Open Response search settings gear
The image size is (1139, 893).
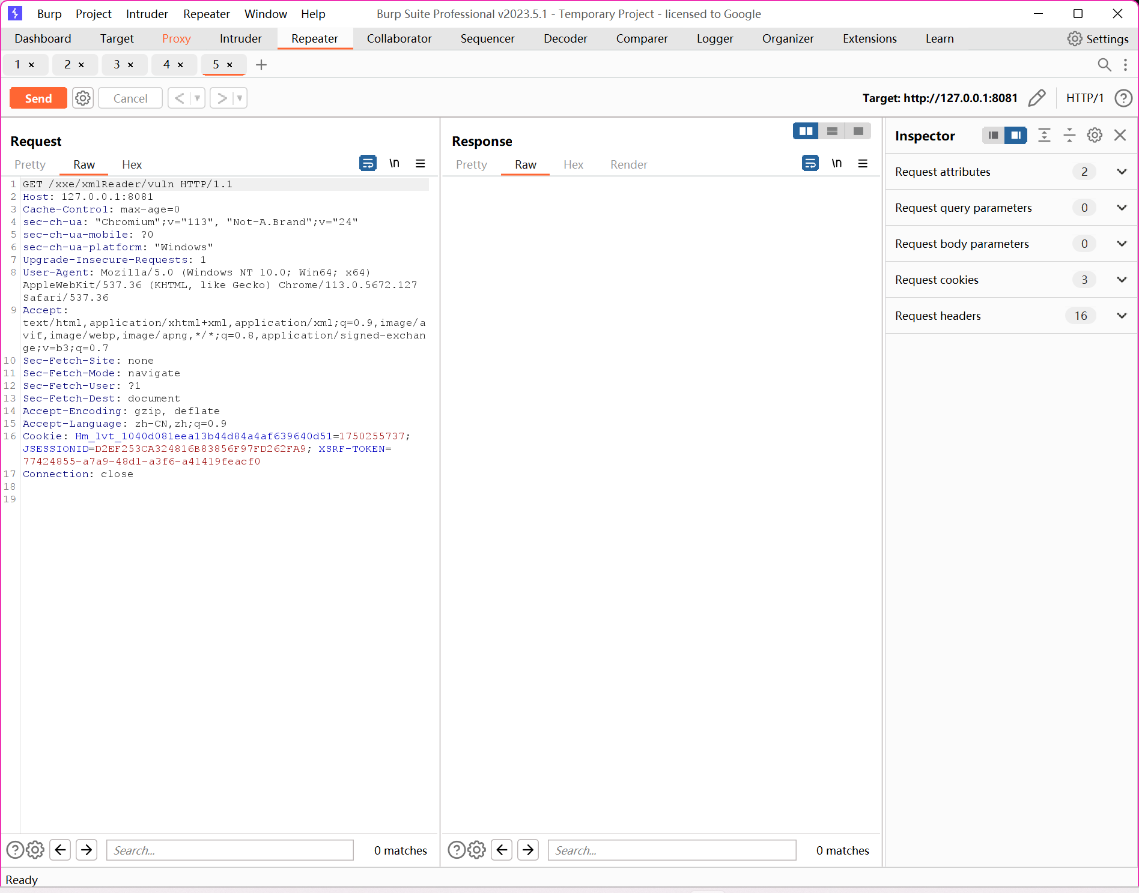(x=477, y=850)
